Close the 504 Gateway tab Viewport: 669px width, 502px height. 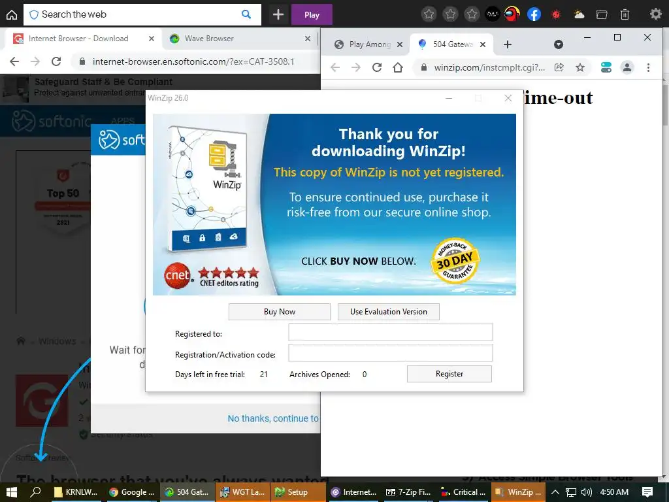pos(483,44)
